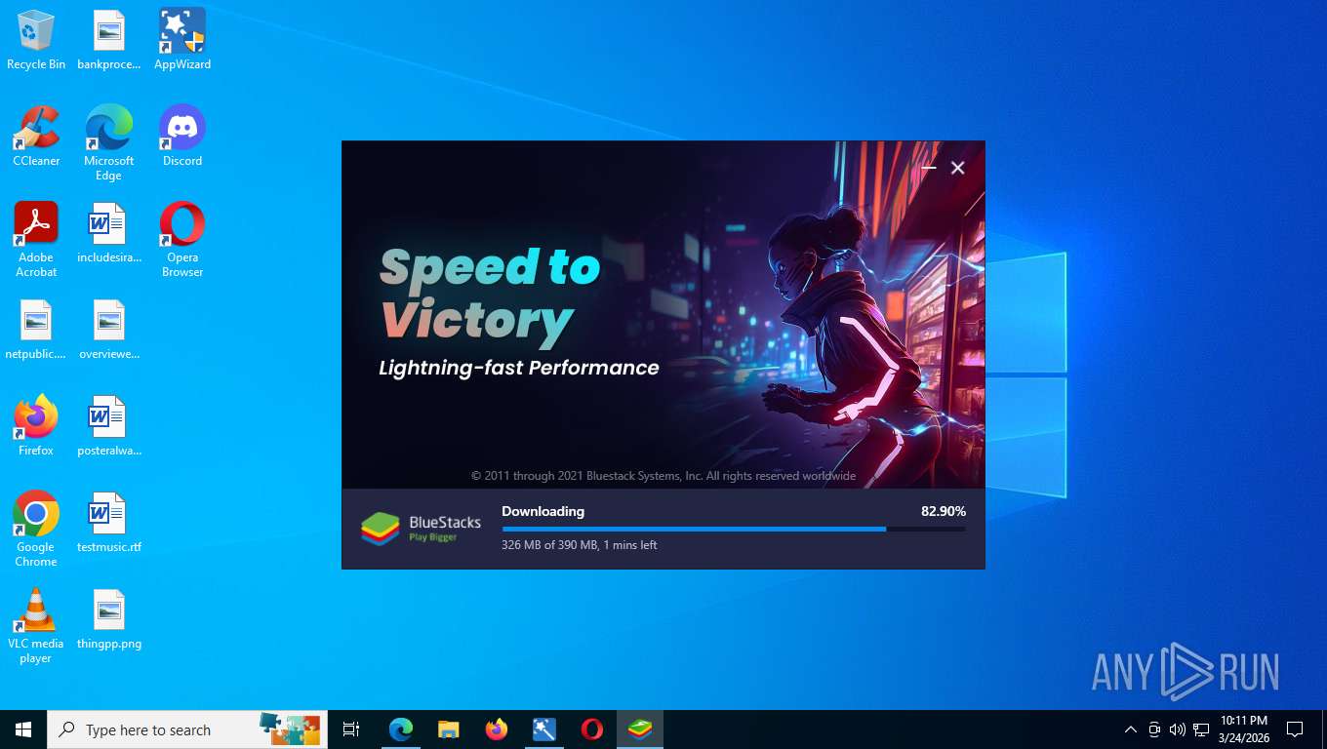Click the BlueStacks download progress bar
This screenshot has width=1327, height=749.
click(x=734, y=530)
